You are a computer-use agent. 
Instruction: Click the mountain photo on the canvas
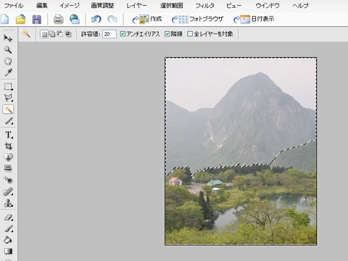241,152
